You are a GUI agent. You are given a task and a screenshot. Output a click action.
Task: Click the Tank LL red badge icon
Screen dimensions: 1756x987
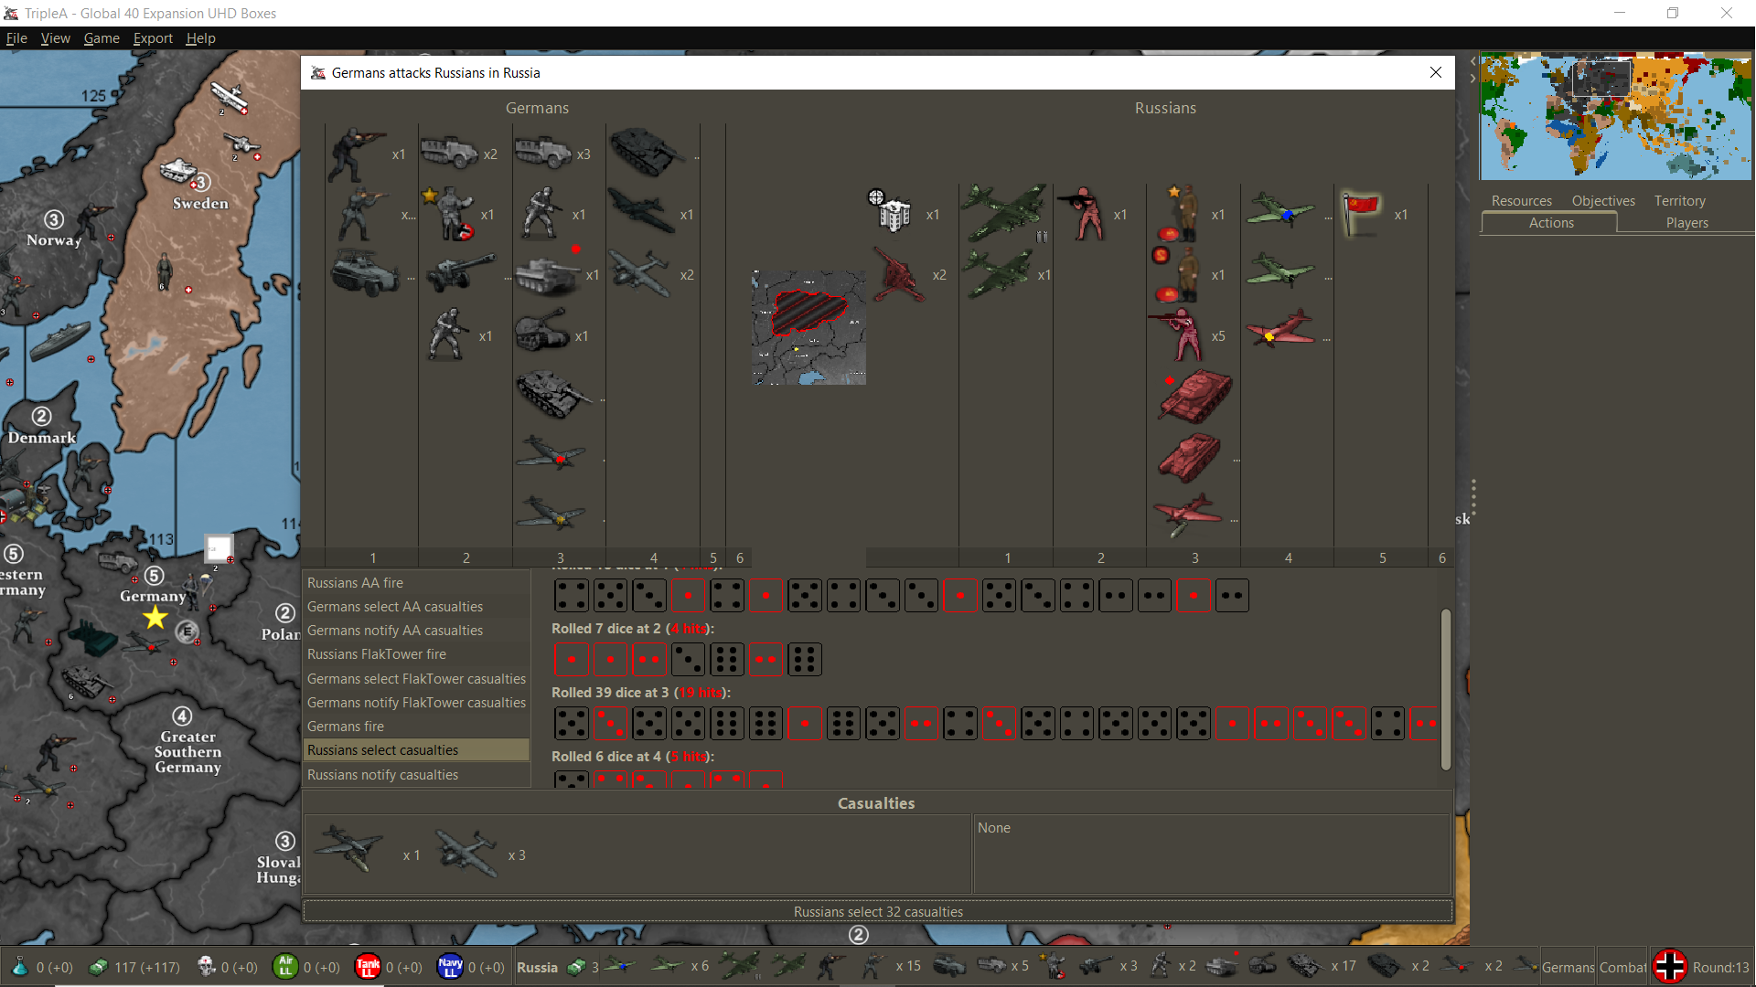pos(368,966)
